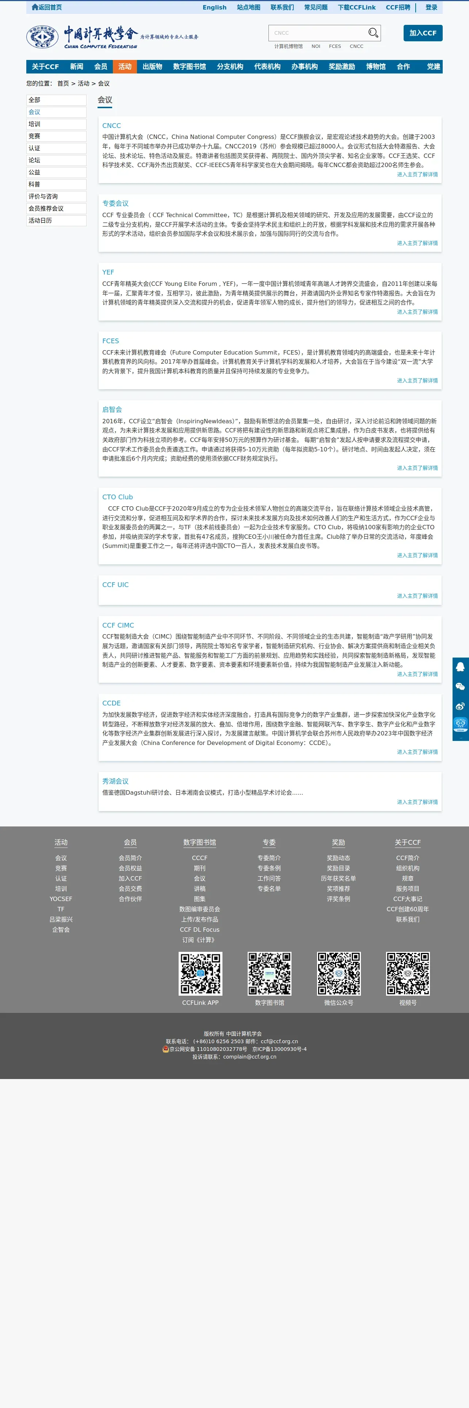The image size is (469, 1408).
Task: Open the CCF UIC card title
Action: pos(115,584)
